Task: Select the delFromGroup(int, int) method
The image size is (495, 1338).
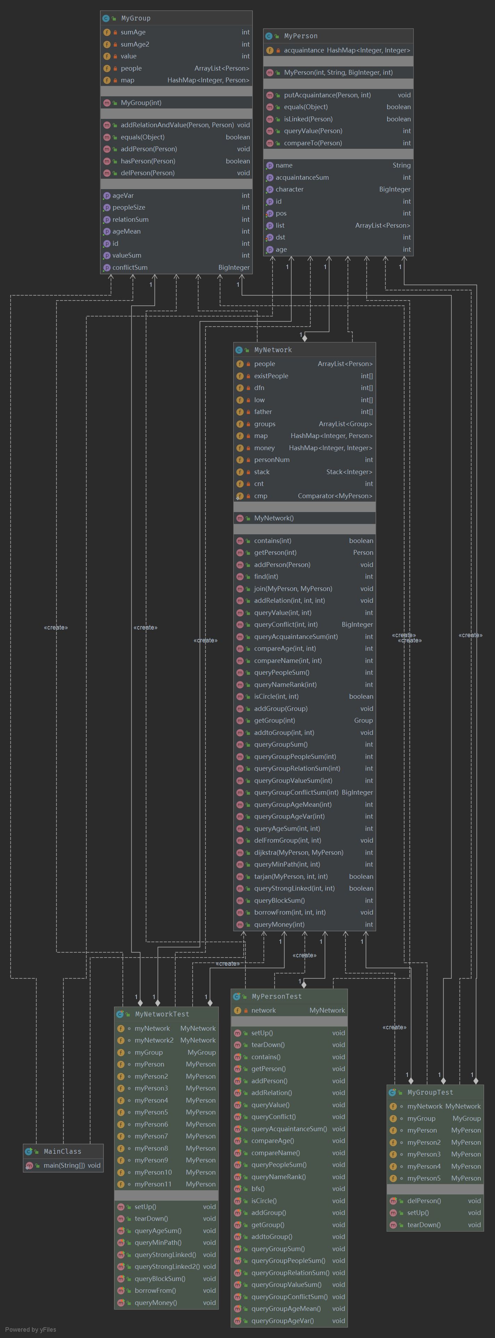Action: (305, 841)
